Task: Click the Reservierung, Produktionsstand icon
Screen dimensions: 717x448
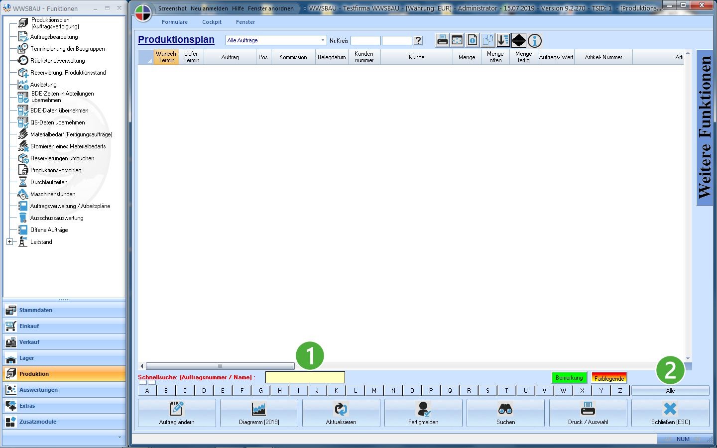Action: tap(23, 72)
